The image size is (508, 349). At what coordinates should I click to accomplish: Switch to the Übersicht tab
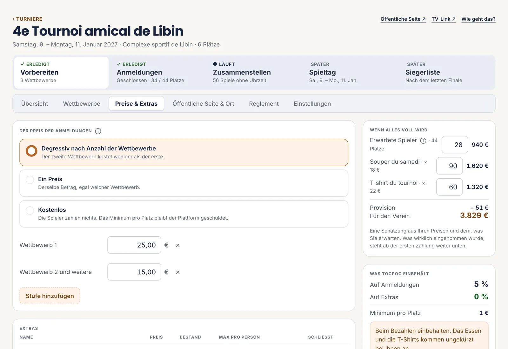pyautogui.click(x=35, y=104)
